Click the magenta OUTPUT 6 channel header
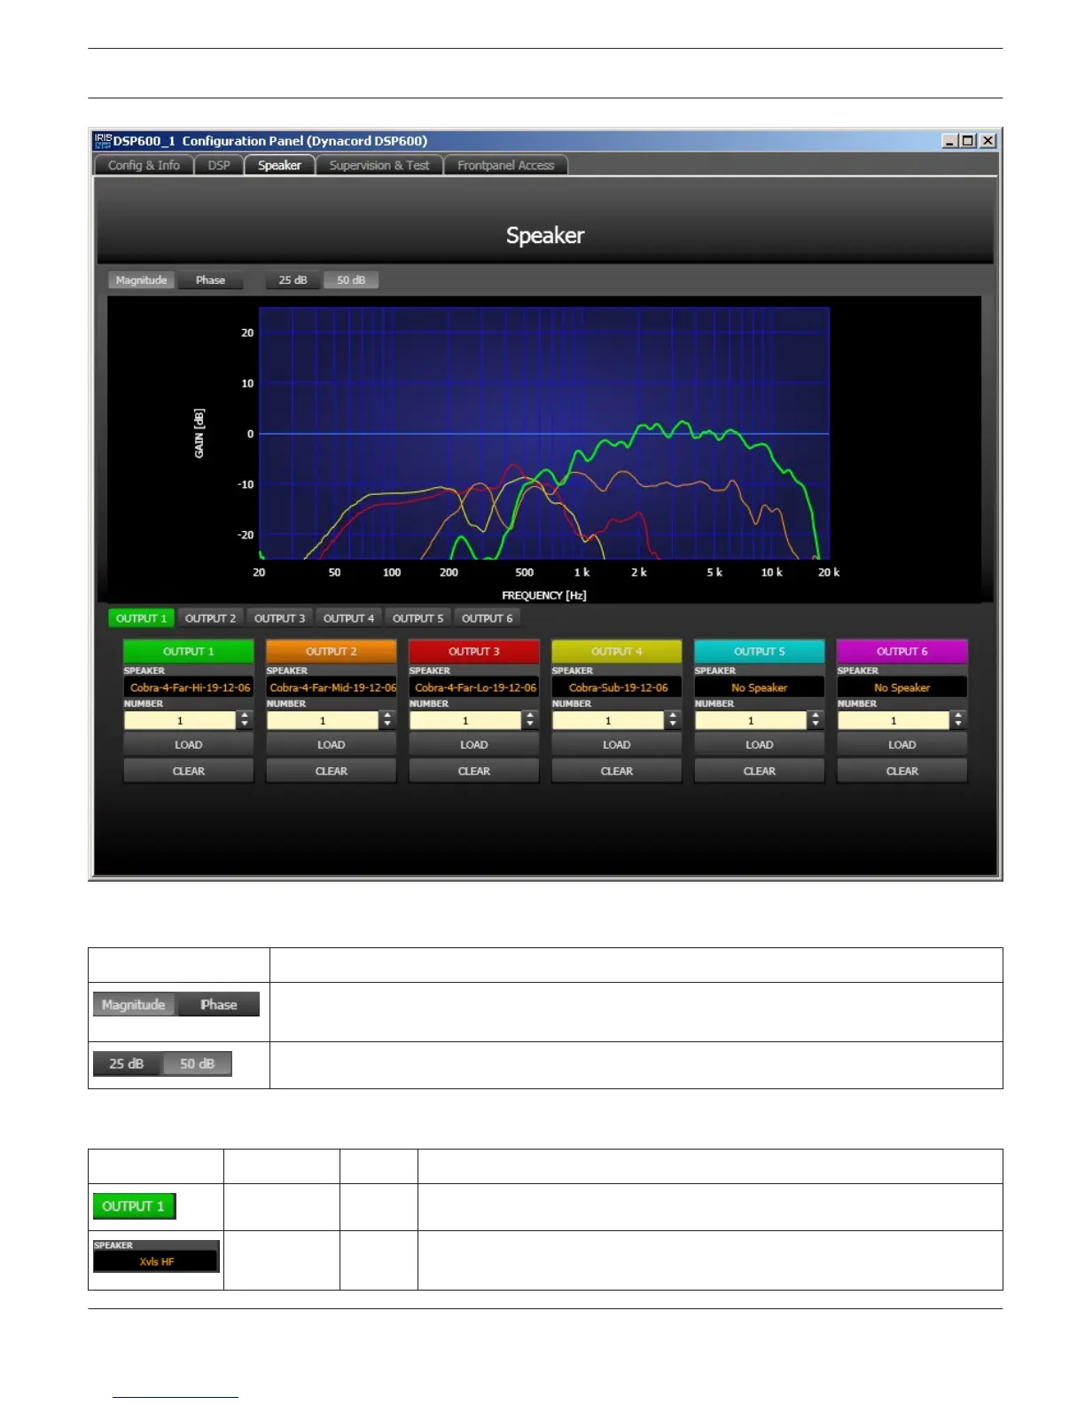Image resolution: width=1085 pixels, height=1405 pixels. pos(902,651)
